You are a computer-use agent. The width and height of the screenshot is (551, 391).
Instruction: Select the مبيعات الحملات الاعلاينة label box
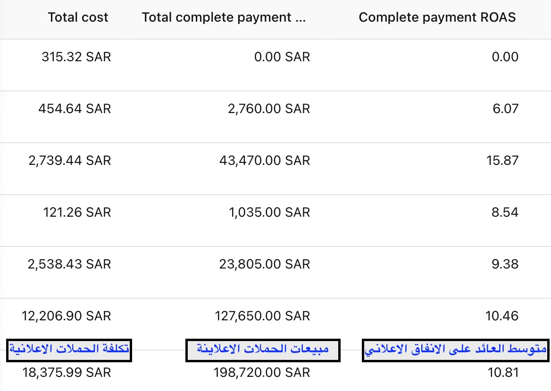tap(263, 350)
